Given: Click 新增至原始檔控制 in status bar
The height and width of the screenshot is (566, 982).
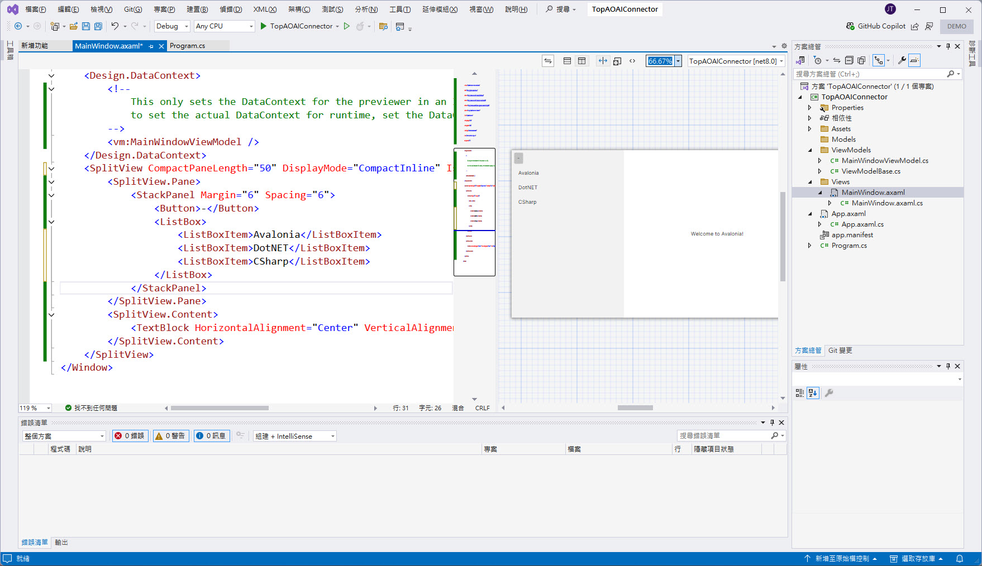Looking at the screenshot, I should pyautogui.click(x=840, y=559).
